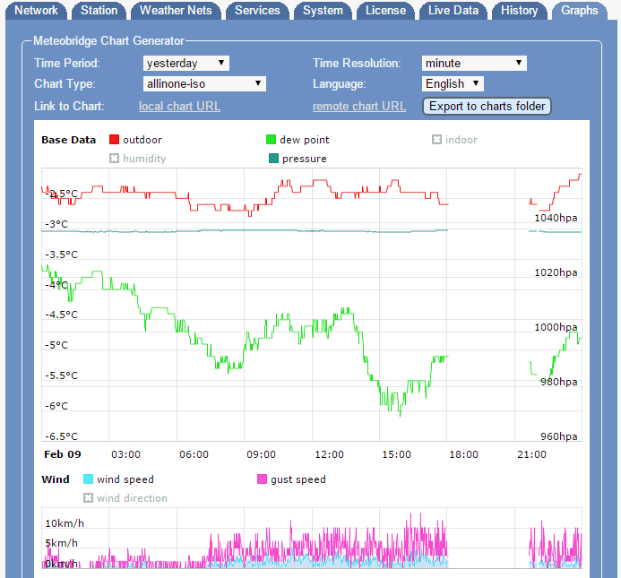Image resolution: width=621 pixels, height=578 pixels.
Task: Enable the wind direction series checkbox
Action: click(89, 498)
